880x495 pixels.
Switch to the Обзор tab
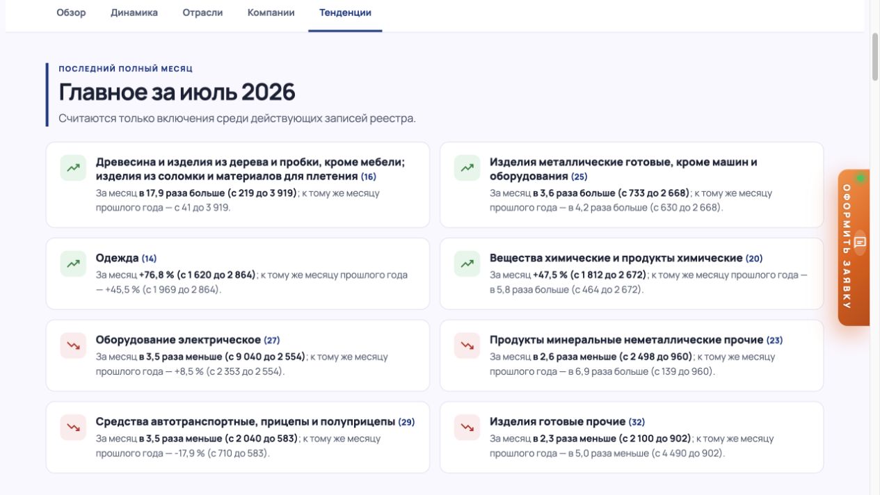[x=71, y=13]
